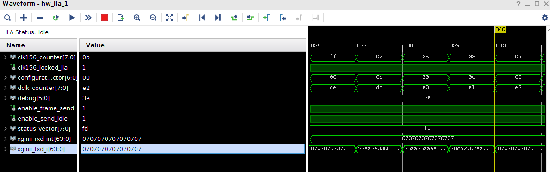This screenshot has width=550, height=172.
Task: Go to cursor with the yellow marker icon
Action: (x=186, y=18)
